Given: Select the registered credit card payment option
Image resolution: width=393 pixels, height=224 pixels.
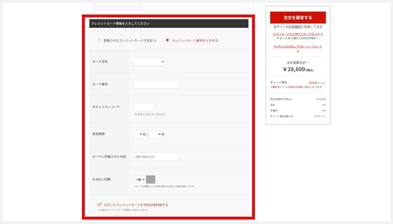Looking at the screenshot, I should coord(99,40).
